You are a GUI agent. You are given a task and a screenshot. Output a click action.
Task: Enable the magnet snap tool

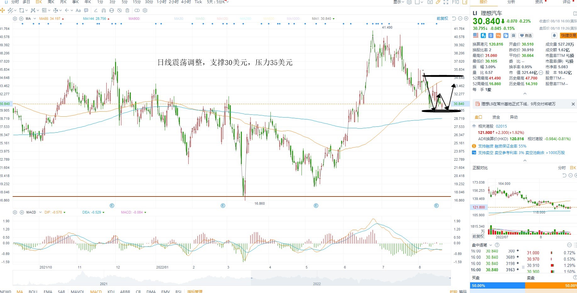point(103,10)
